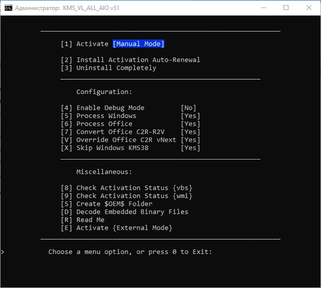The height and width of the screenshot is (288, 321).
Task: Click Check Activation Status {wmi}
Action: click(126, 196)
